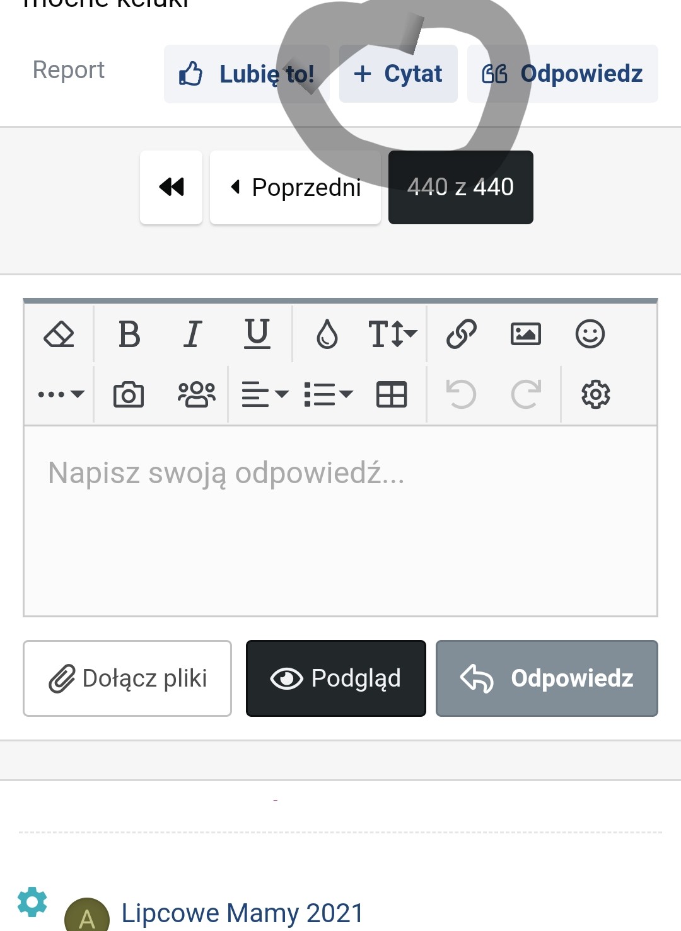Insert a table with the grid icon
Viewport: 681px width, 931px height.
[x=392, y=395]
